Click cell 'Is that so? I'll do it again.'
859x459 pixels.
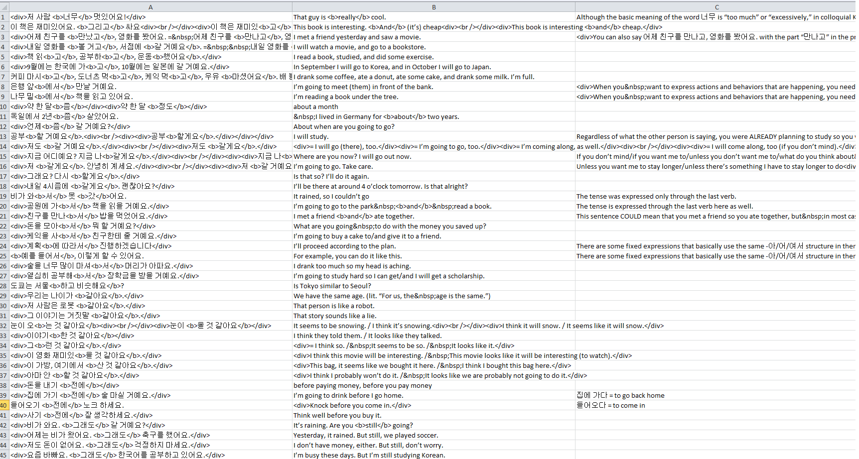coord(433,176)
